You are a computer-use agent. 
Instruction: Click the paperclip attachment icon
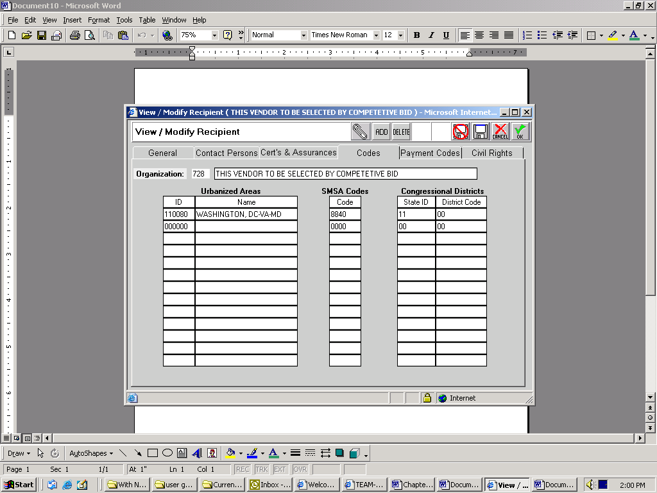(361, 132)
